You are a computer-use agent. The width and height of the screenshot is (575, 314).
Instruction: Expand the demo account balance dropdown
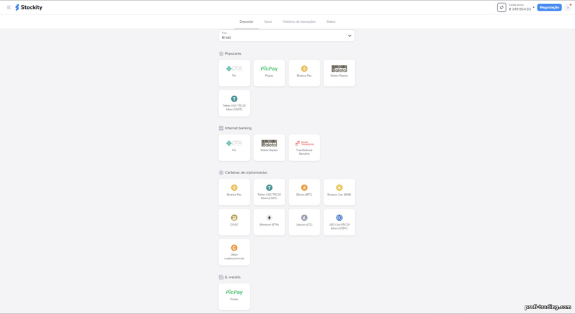(521, 7)
